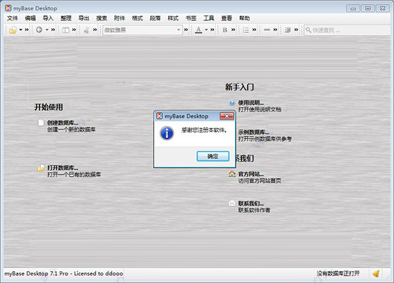The image size is (394, 283).
Task: Click the 打开数据库... link
Action: [x=62, y=167]
